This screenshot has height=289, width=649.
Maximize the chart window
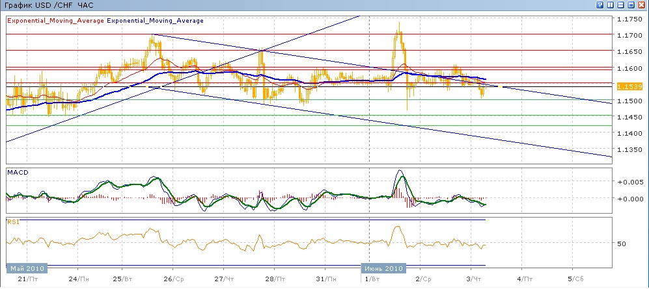pos(631,5)
